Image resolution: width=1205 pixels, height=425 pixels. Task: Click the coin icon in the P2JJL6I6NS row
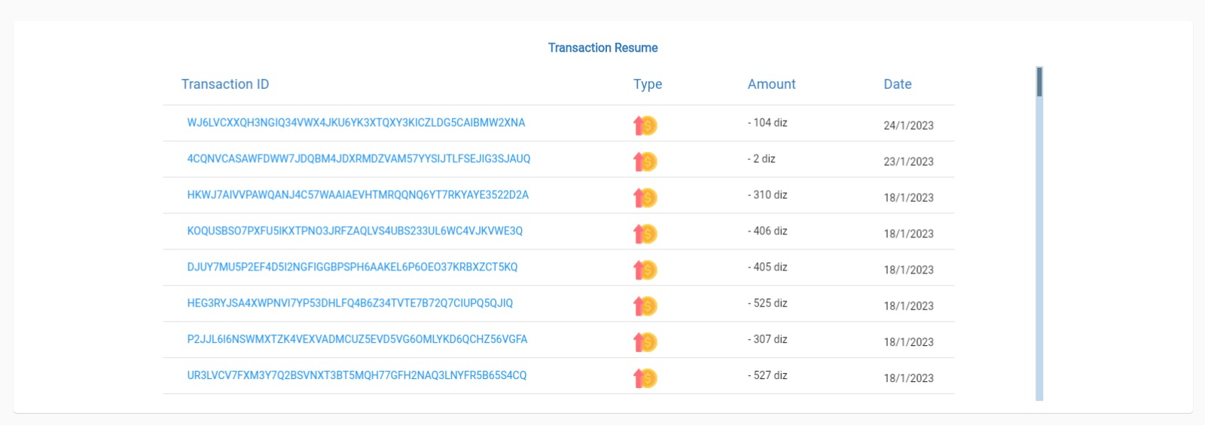645,342
